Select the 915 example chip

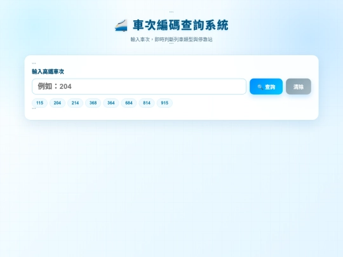pos(165,103)
